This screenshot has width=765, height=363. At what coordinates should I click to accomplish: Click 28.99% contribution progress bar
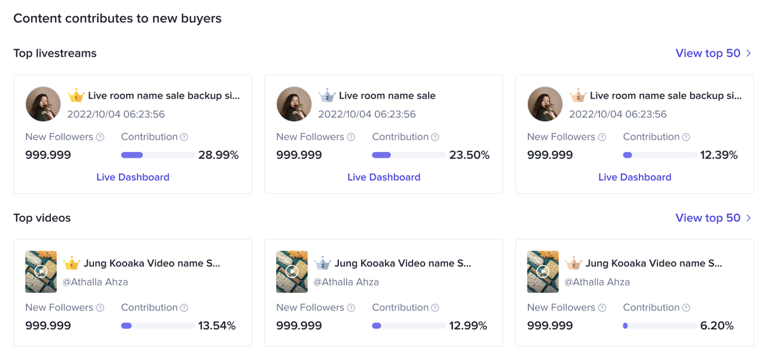pos(157,155)
